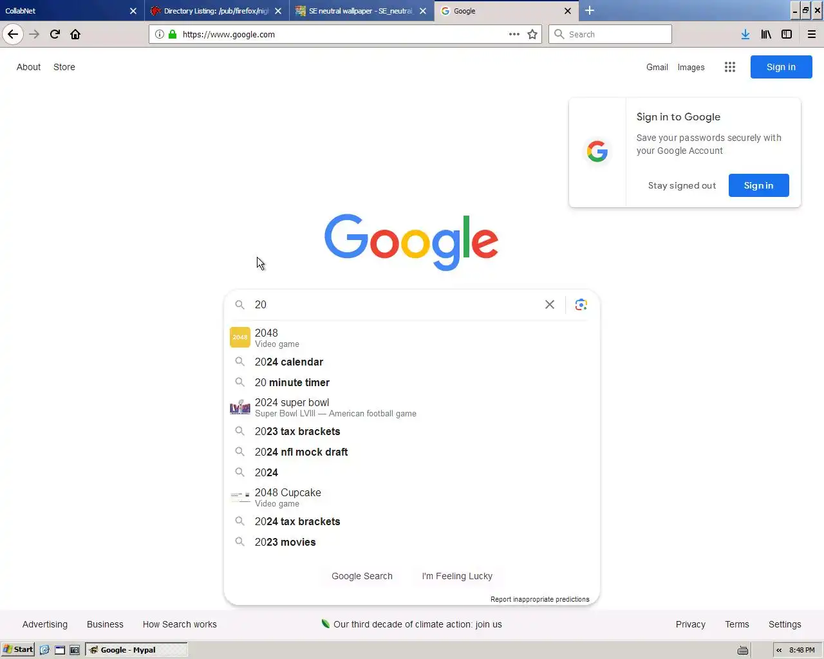Open the on-screen keyboard tray icon
Screen dimensions: 824x659
[742, 650]
